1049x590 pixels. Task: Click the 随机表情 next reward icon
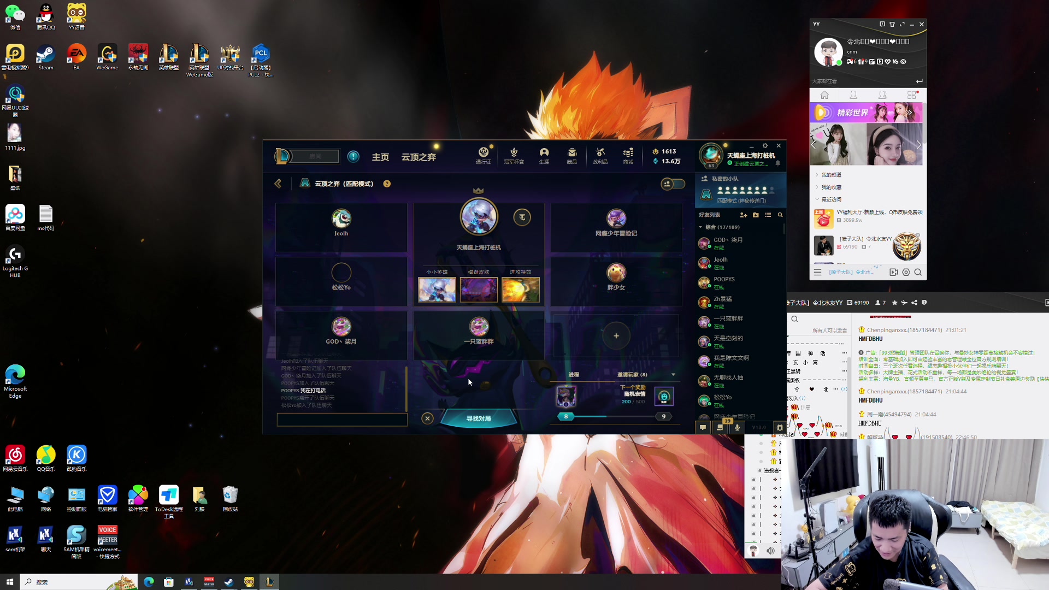click(664, 397)
